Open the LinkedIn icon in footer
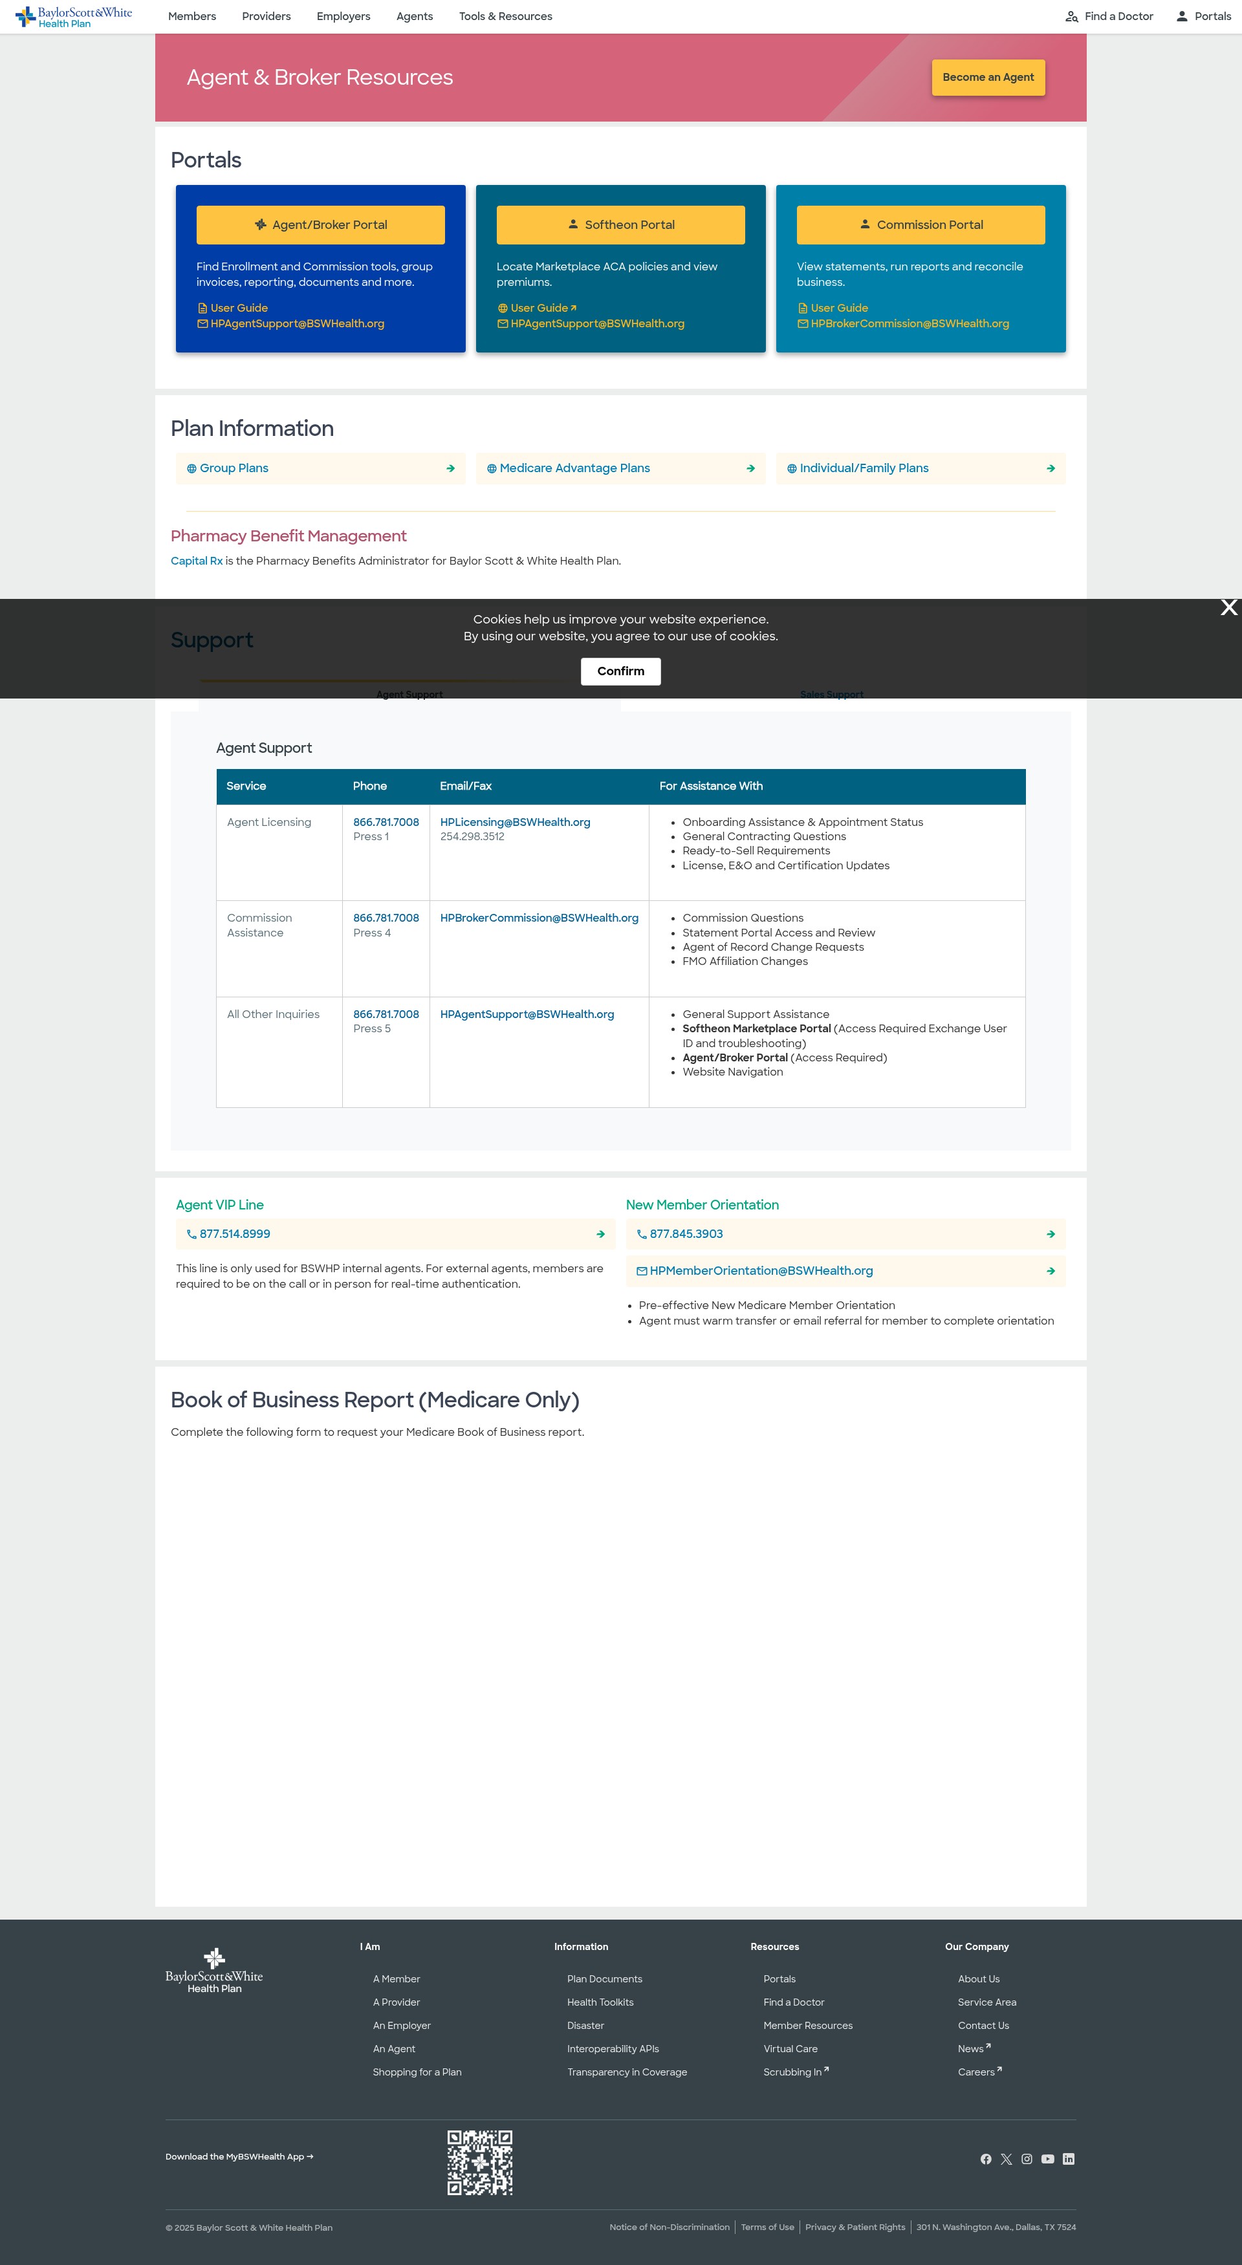 coord(1068,2160)
